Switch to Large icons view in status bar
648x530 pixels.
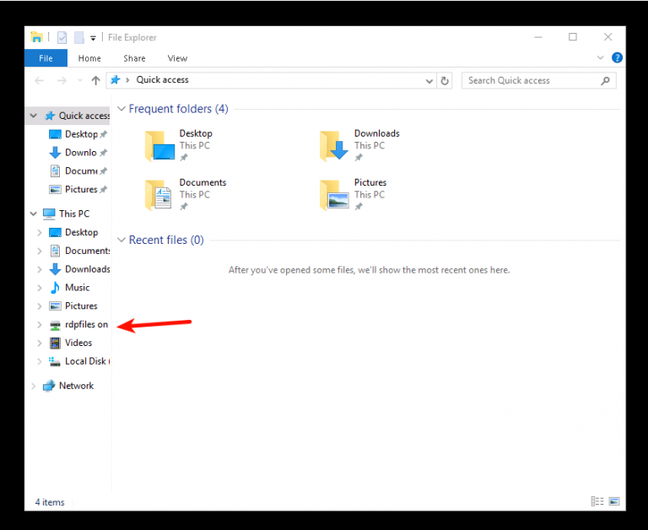[x=614, y=501]
